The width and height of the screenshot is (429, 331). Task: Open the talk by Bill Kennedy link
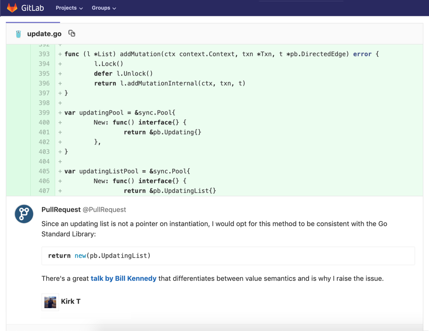click(123, 278)
